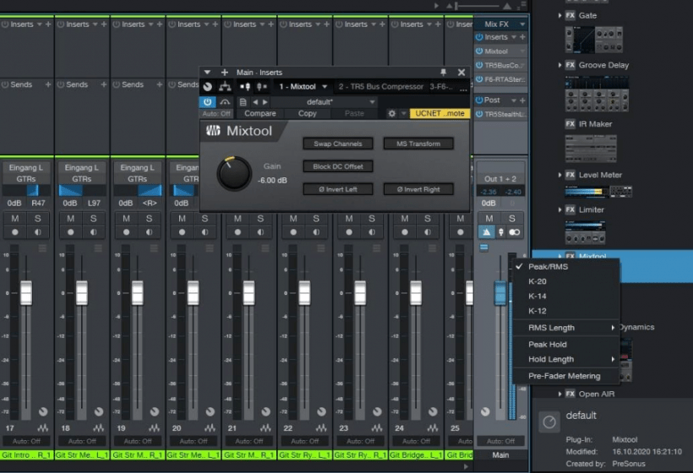This screenshot has height=473, width=693.
Task: Toggle mono/stereo icon on Main channel
Action: (514, 232)
